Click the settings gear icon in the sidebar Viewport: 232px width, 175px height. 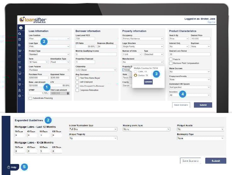click(20, 96)
